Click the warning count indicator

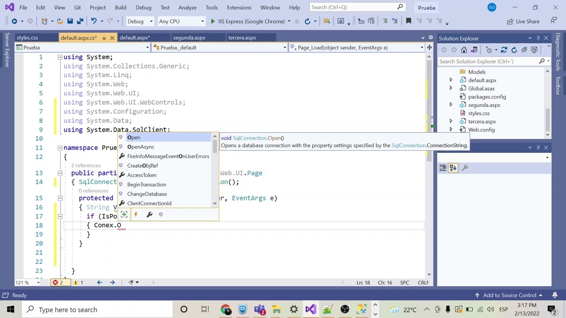tap(78, 283)
